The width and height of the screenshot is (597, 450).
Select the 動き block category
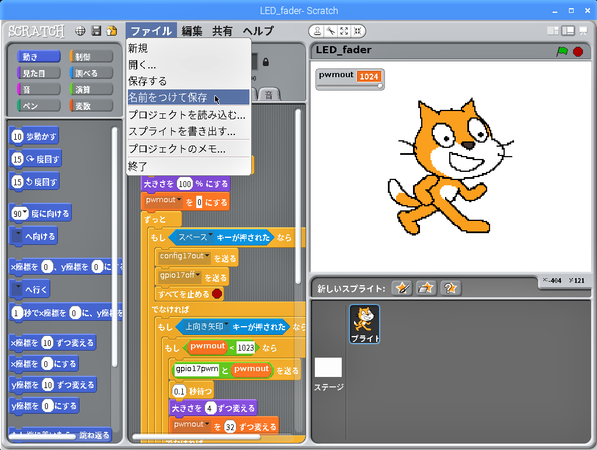tap(39, 57)
